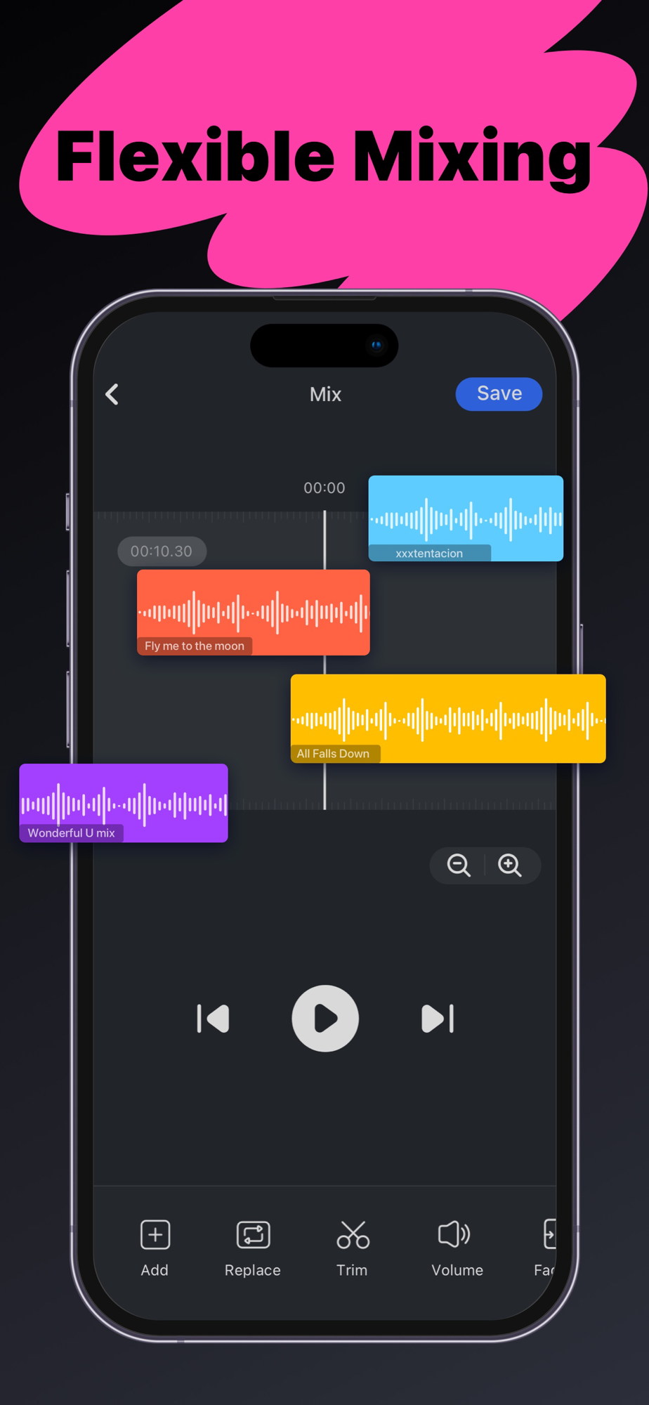The height and width of the screenshot is (1405, 649).
Task: Select the yellow All Falls Down clip
Action: [448, 719]
